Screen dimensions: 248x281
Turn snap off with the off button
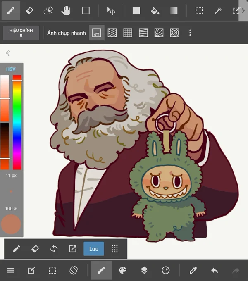pyautogui.click(x=97, y=33)
